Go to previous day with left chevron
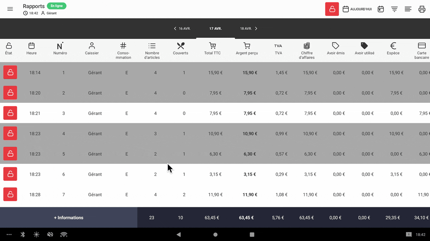Viewport: 430px width, 241px height. (175, 29)
